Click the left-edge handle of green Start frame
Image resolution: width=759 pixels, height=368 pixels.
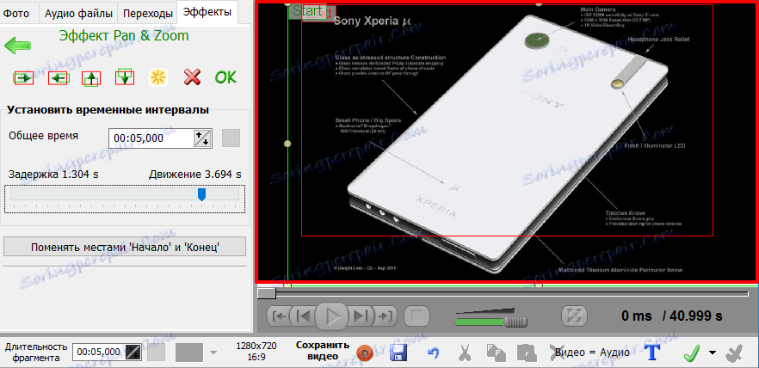(x=287, y=144)
